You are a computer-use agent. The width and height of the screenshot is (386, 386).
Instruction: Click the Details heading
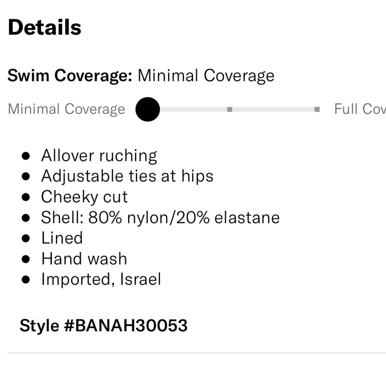click(x=44, y=27)
